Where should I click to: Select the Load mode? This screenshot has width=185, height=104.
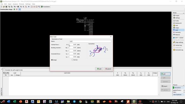[x=178, y=30]
